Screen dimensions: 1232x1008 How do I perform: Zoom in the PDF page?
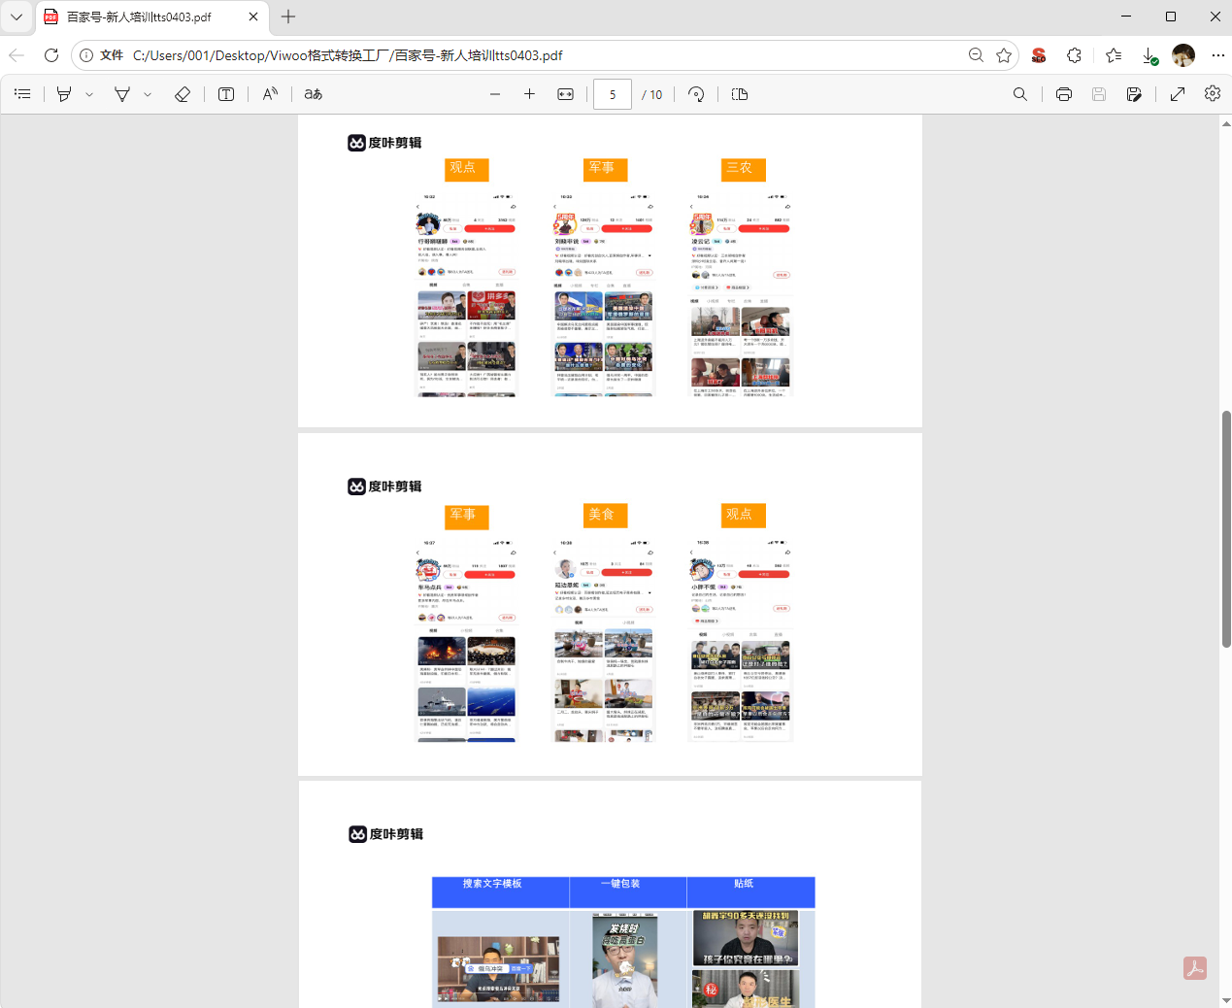point(529,94)
